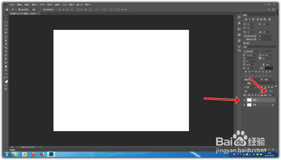Click the align top edges icon
Viewport: 281px width, 160px height.
(78, 10)
